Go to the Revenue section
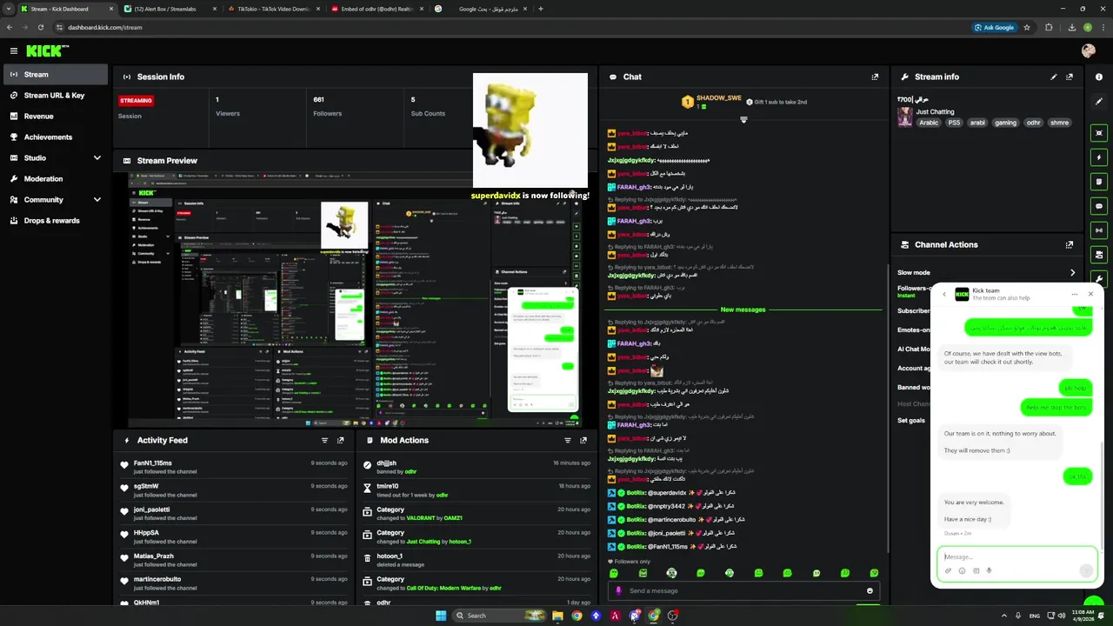1113x626 pixels. click(x=54, y=117)
